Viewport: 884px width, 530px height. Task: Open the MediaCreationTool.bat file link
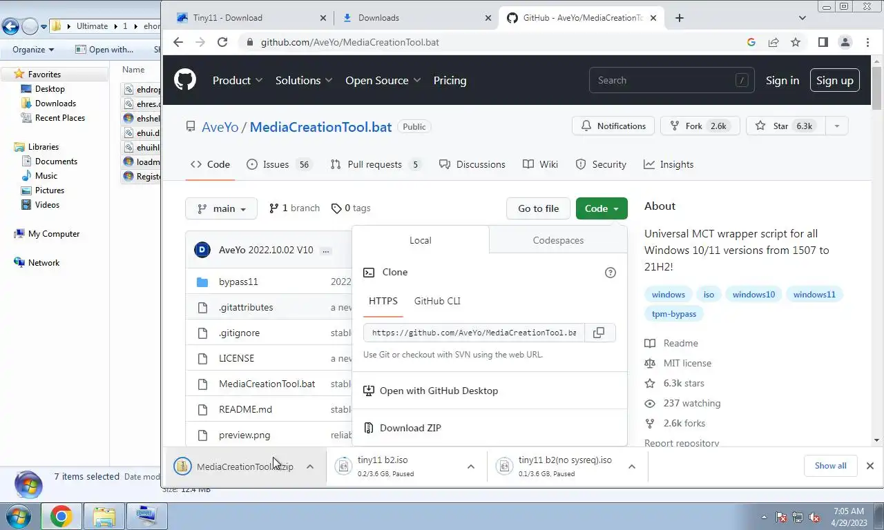267,384
